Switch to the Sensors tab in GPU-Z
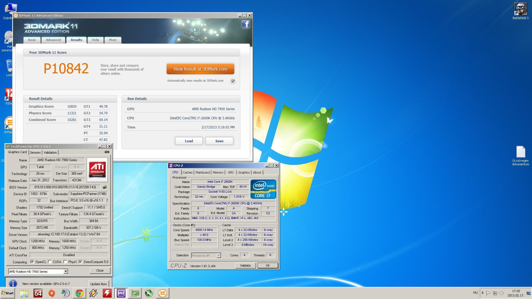Viewport: 532px width, 299px height. (x=35, y=153)
